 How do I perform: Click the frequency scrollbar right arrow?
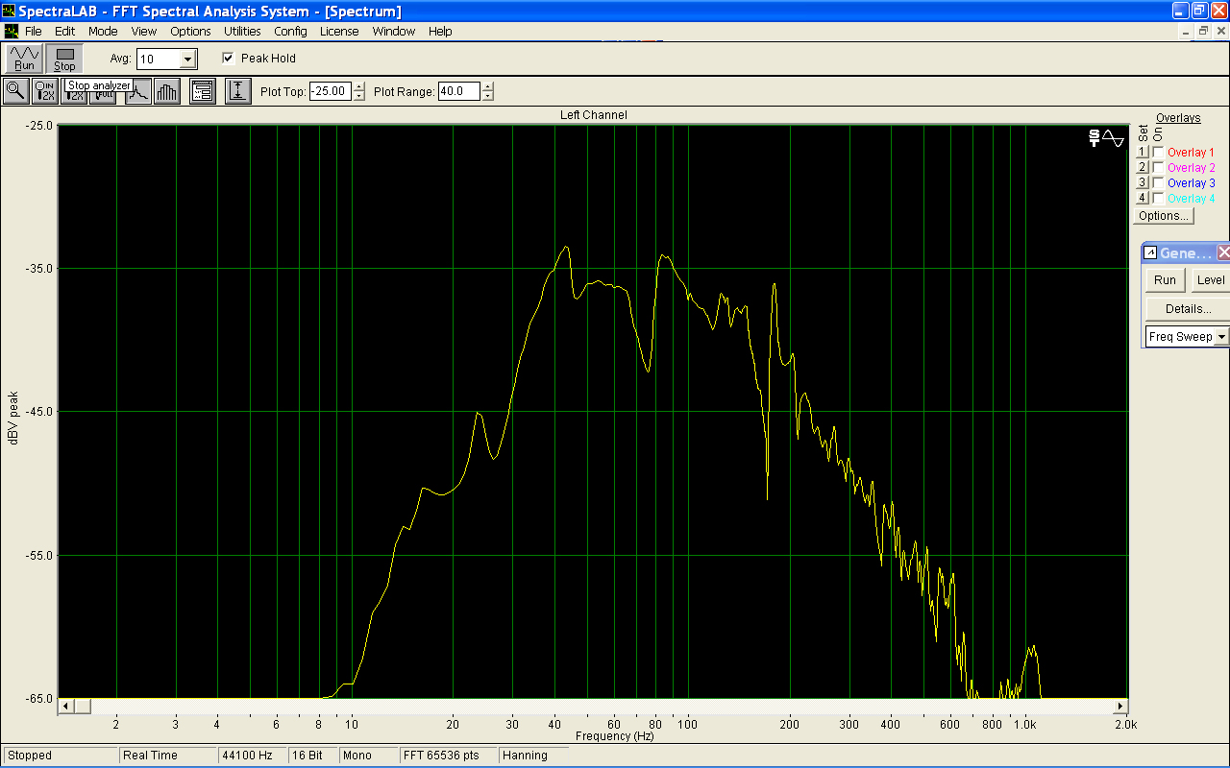click(1120, 707)
